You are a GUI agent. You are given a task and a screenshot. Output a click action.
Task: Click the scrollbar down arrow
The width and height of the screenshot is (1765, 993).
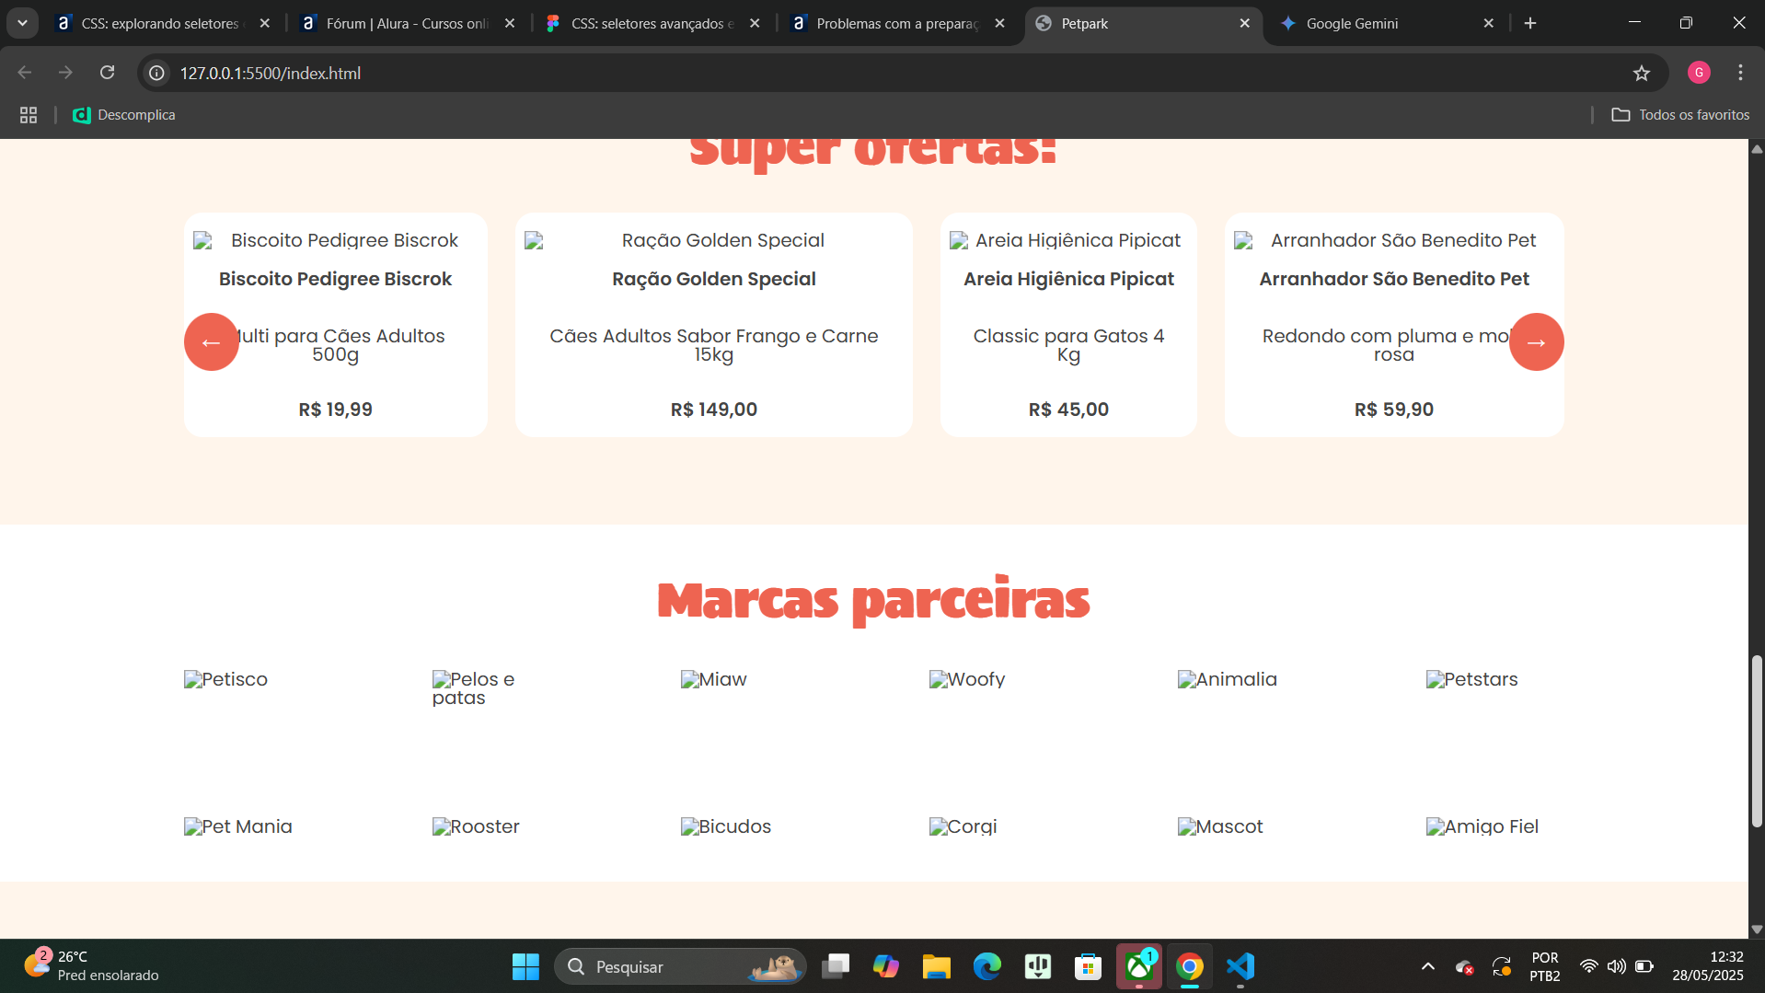[1757, 929]
